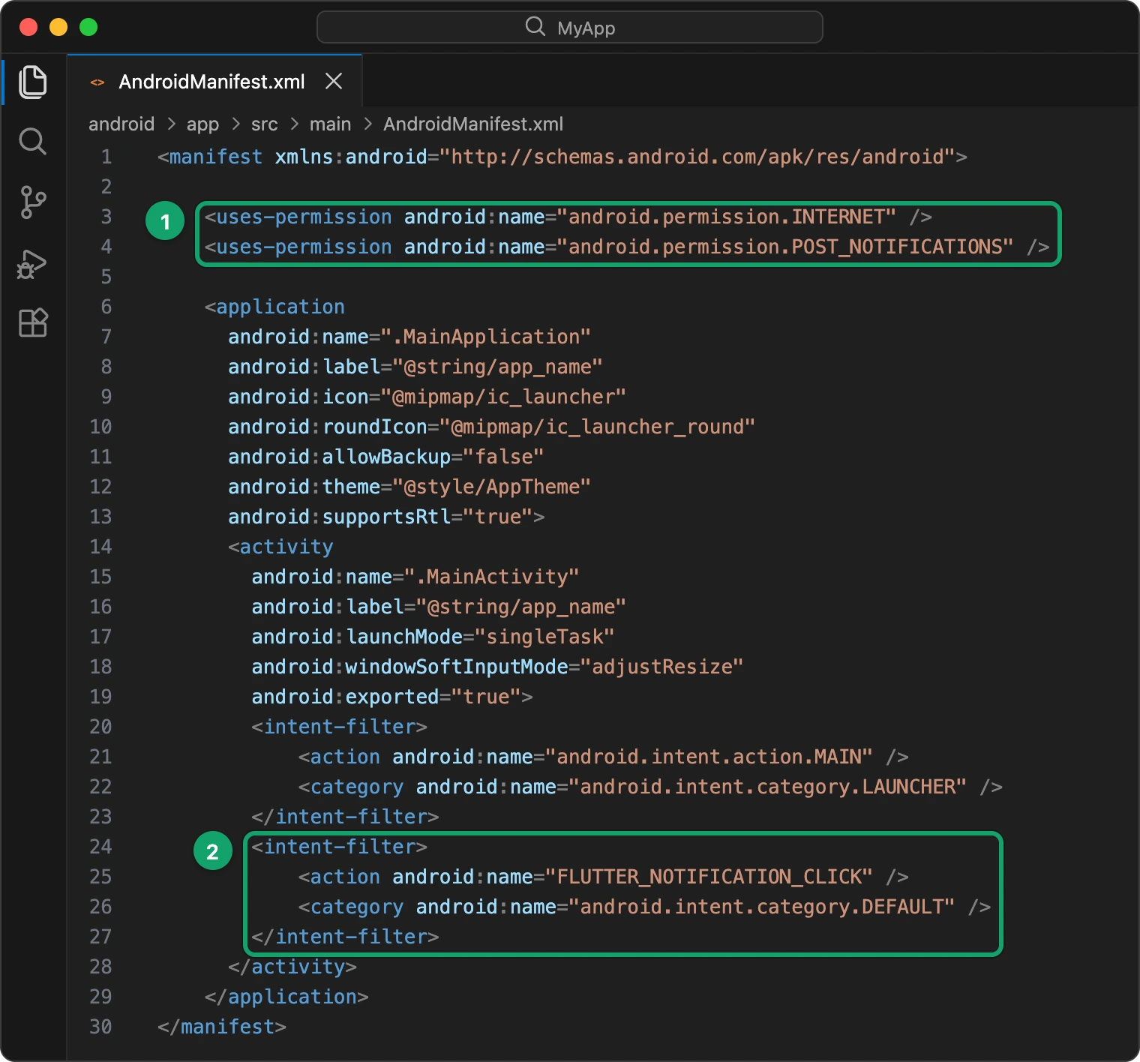Image resolution: width=1140 pixels, height=1062 pixels.
Task: Click the 'android' breadcrumb segment
Action: point(121,124)
